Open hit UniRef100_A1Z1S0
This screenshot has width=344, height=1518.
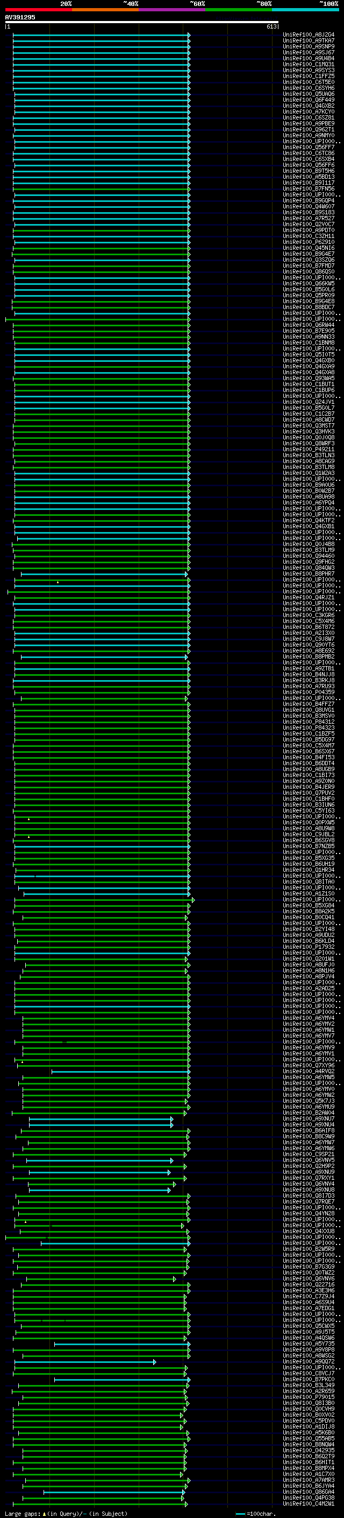309,893
